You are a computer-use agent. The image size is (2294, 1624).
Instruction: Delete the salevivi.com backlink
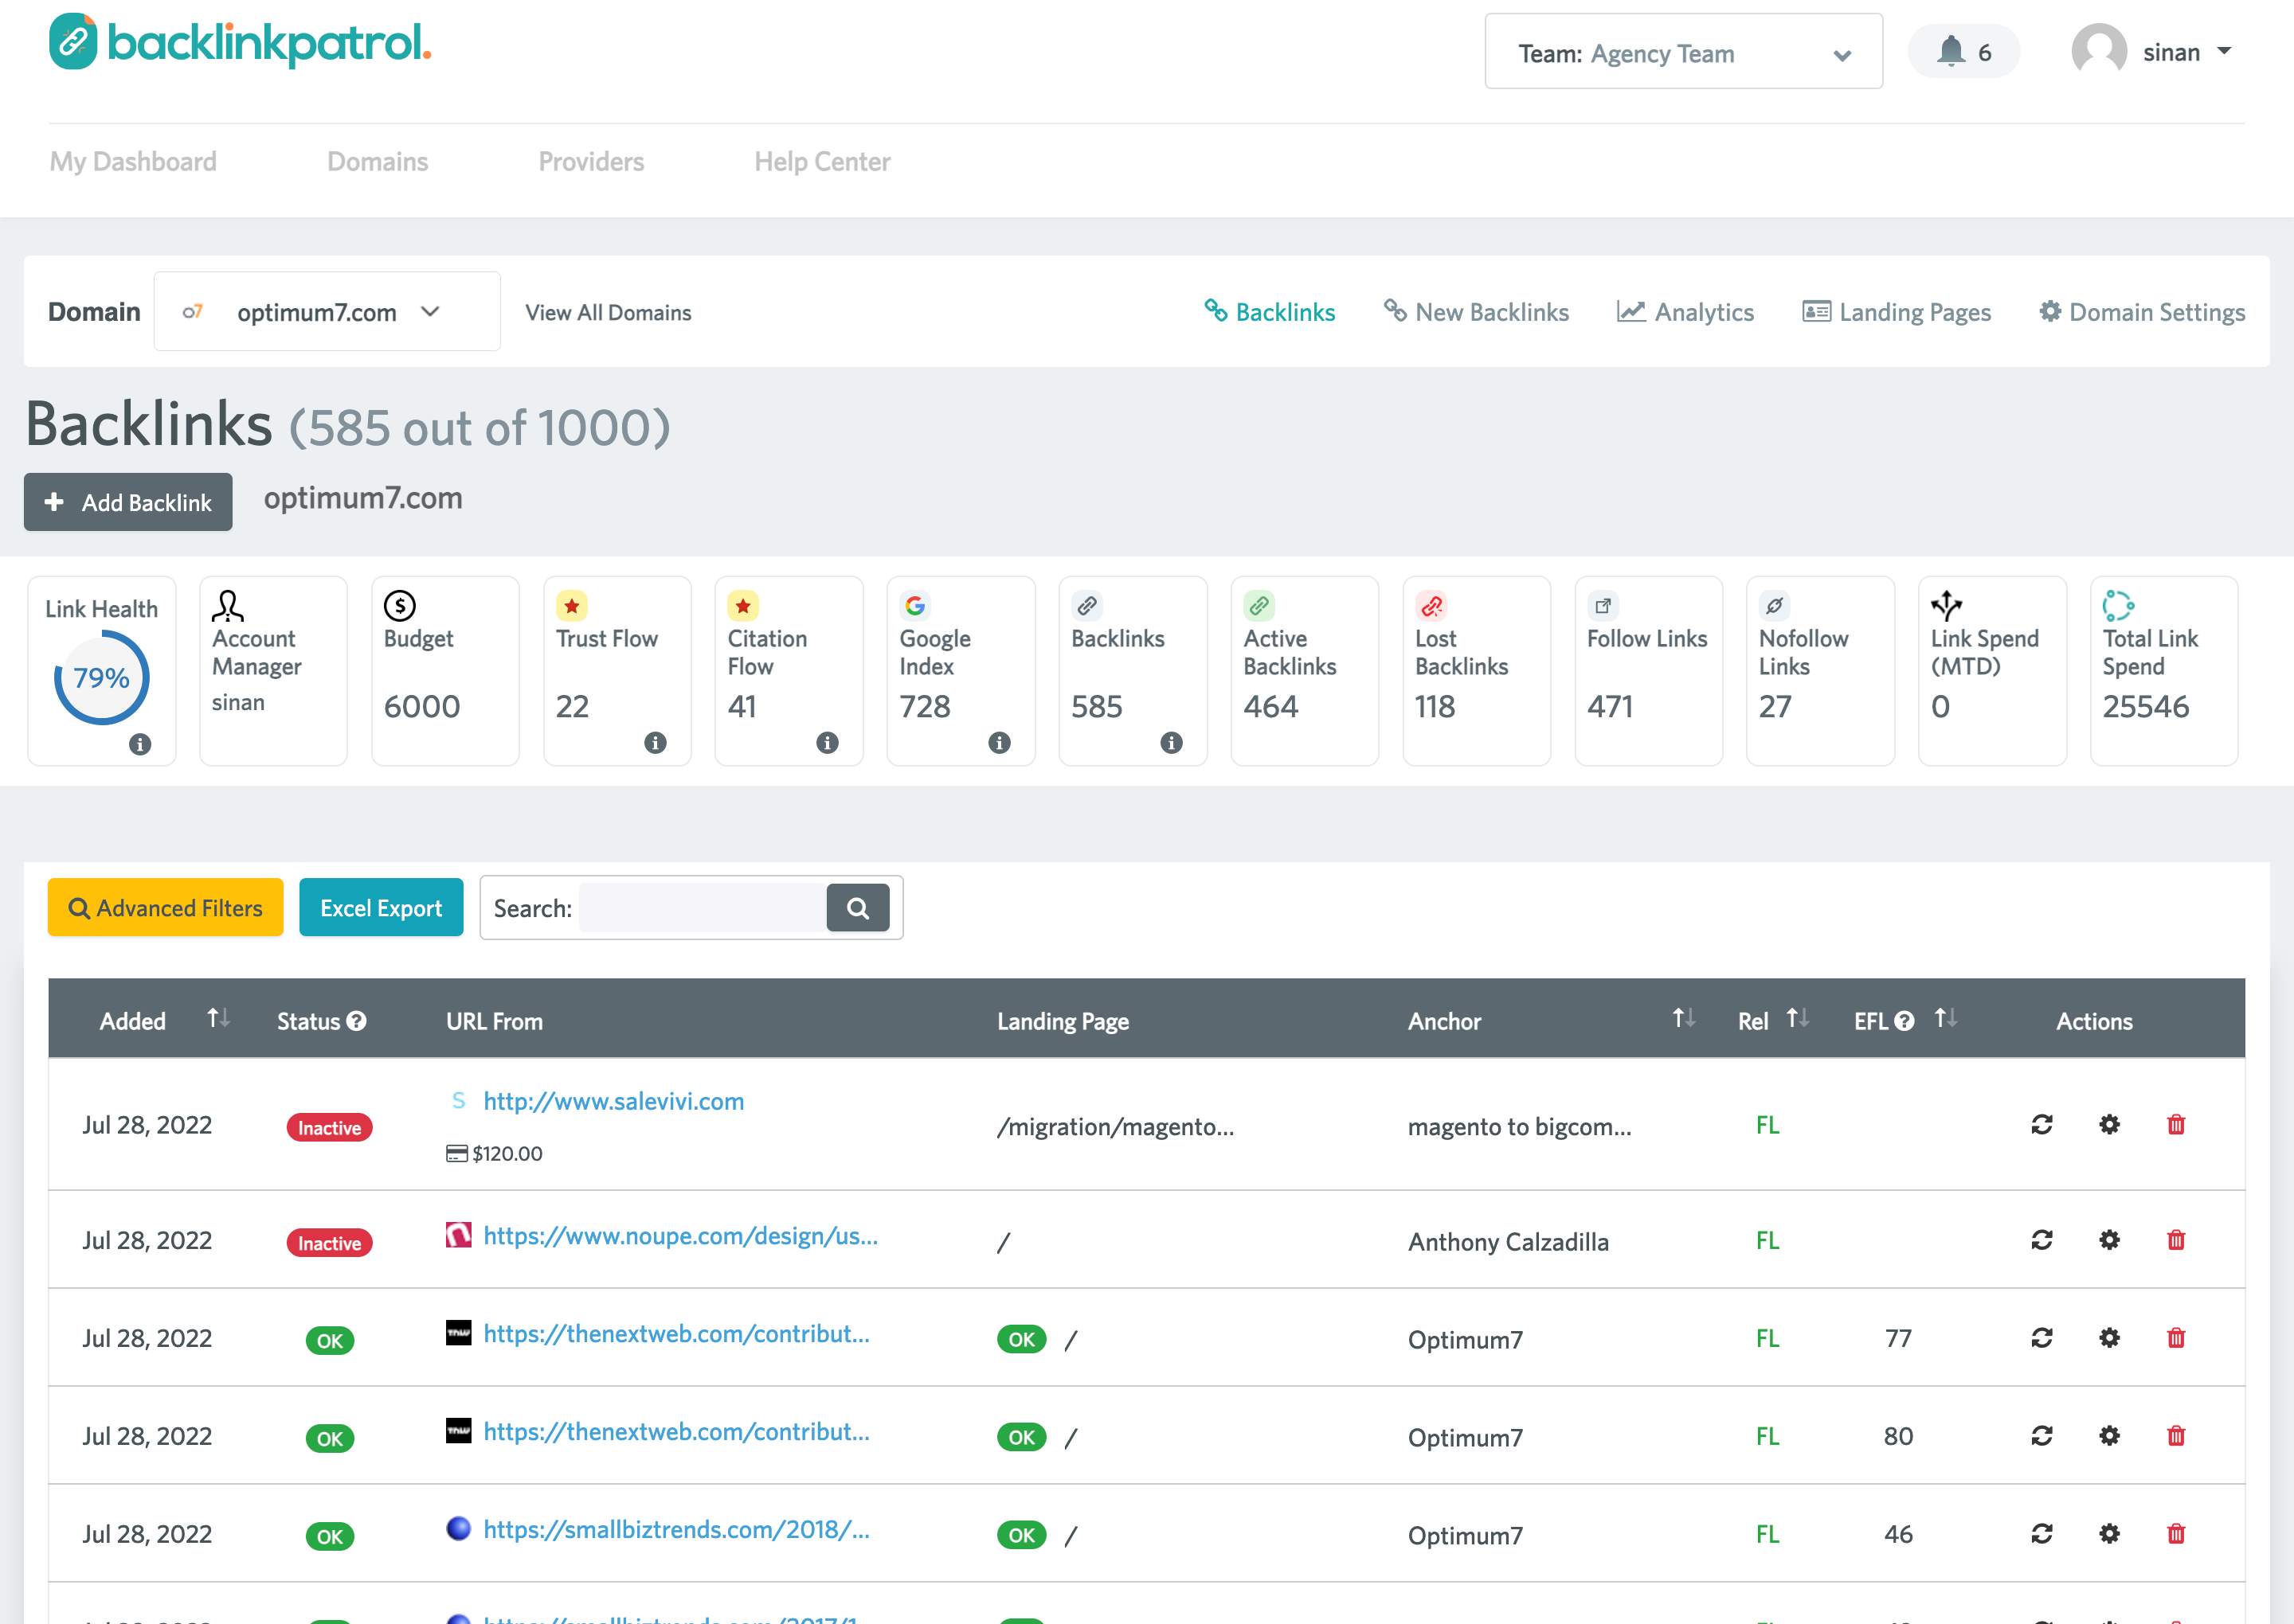(x=2176, y=1125)
